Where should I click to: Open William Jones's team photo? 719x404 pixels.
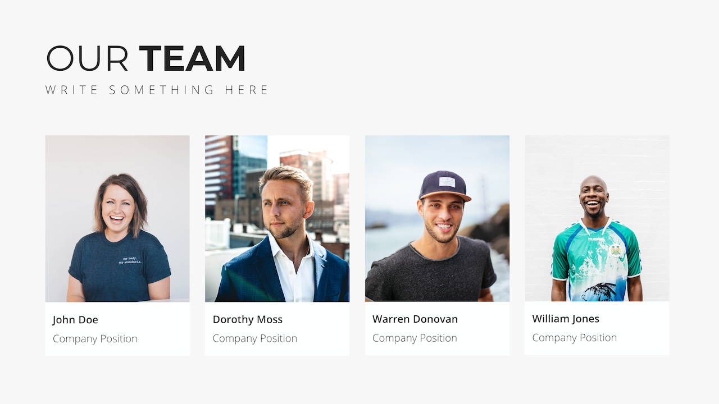tap(597, 218)
